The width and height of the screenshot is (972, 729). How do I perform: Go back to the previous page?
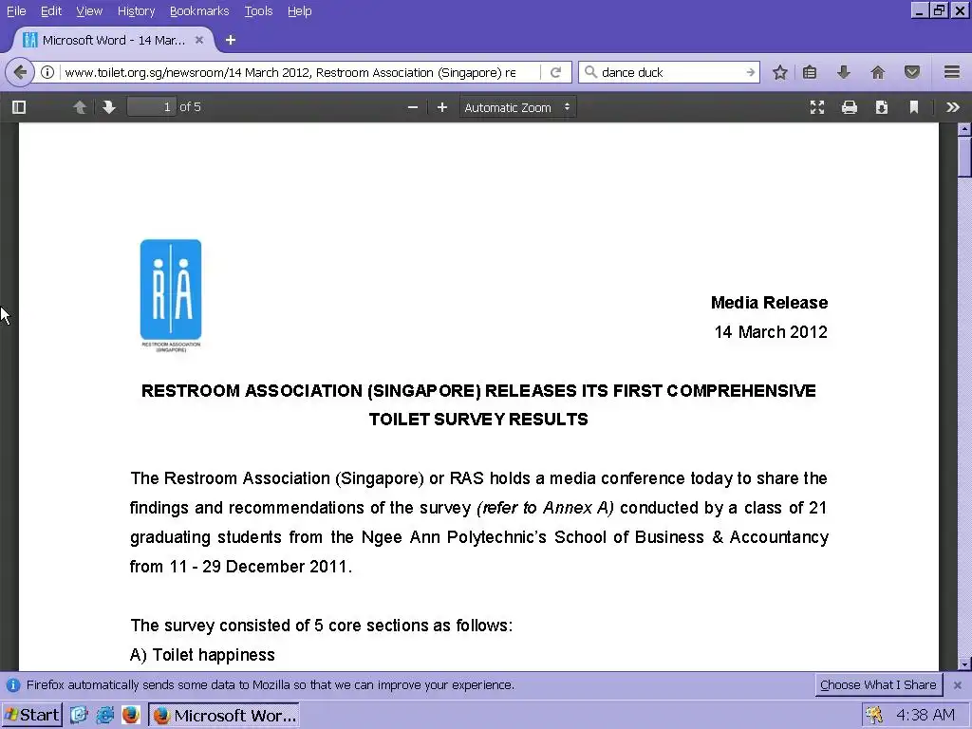tap(20, 72)
